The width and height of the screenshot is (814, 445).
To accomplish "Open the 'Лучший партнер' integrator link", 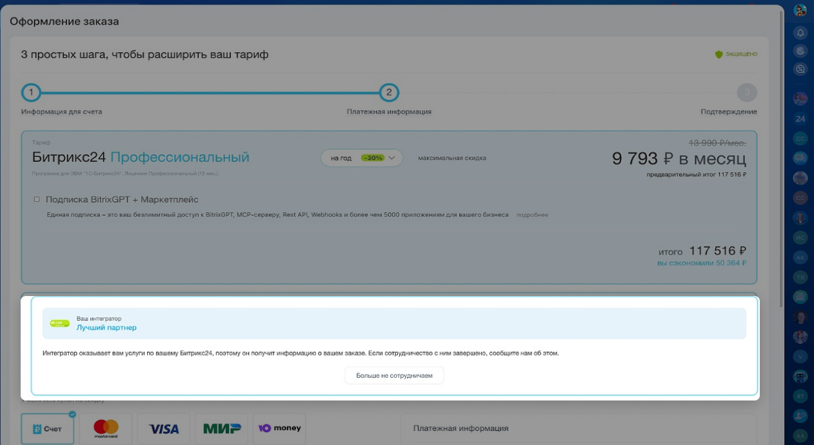I will [x=106, y=328].
